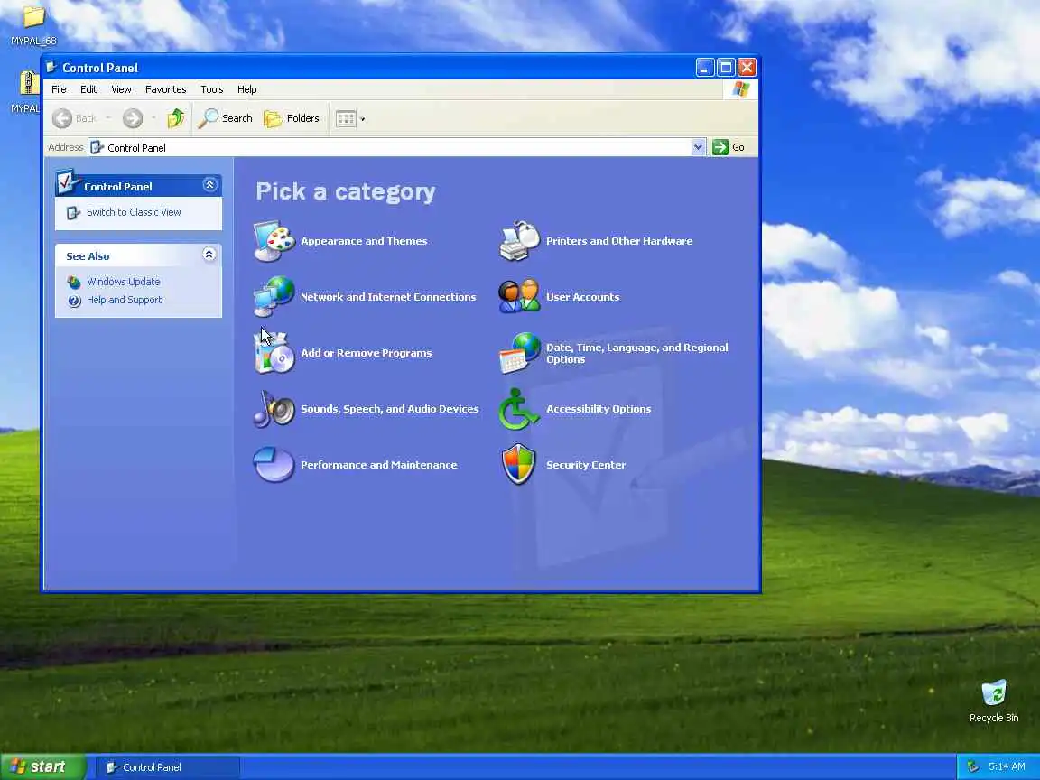Toggle the Folders pane

[x=292, y=118]
